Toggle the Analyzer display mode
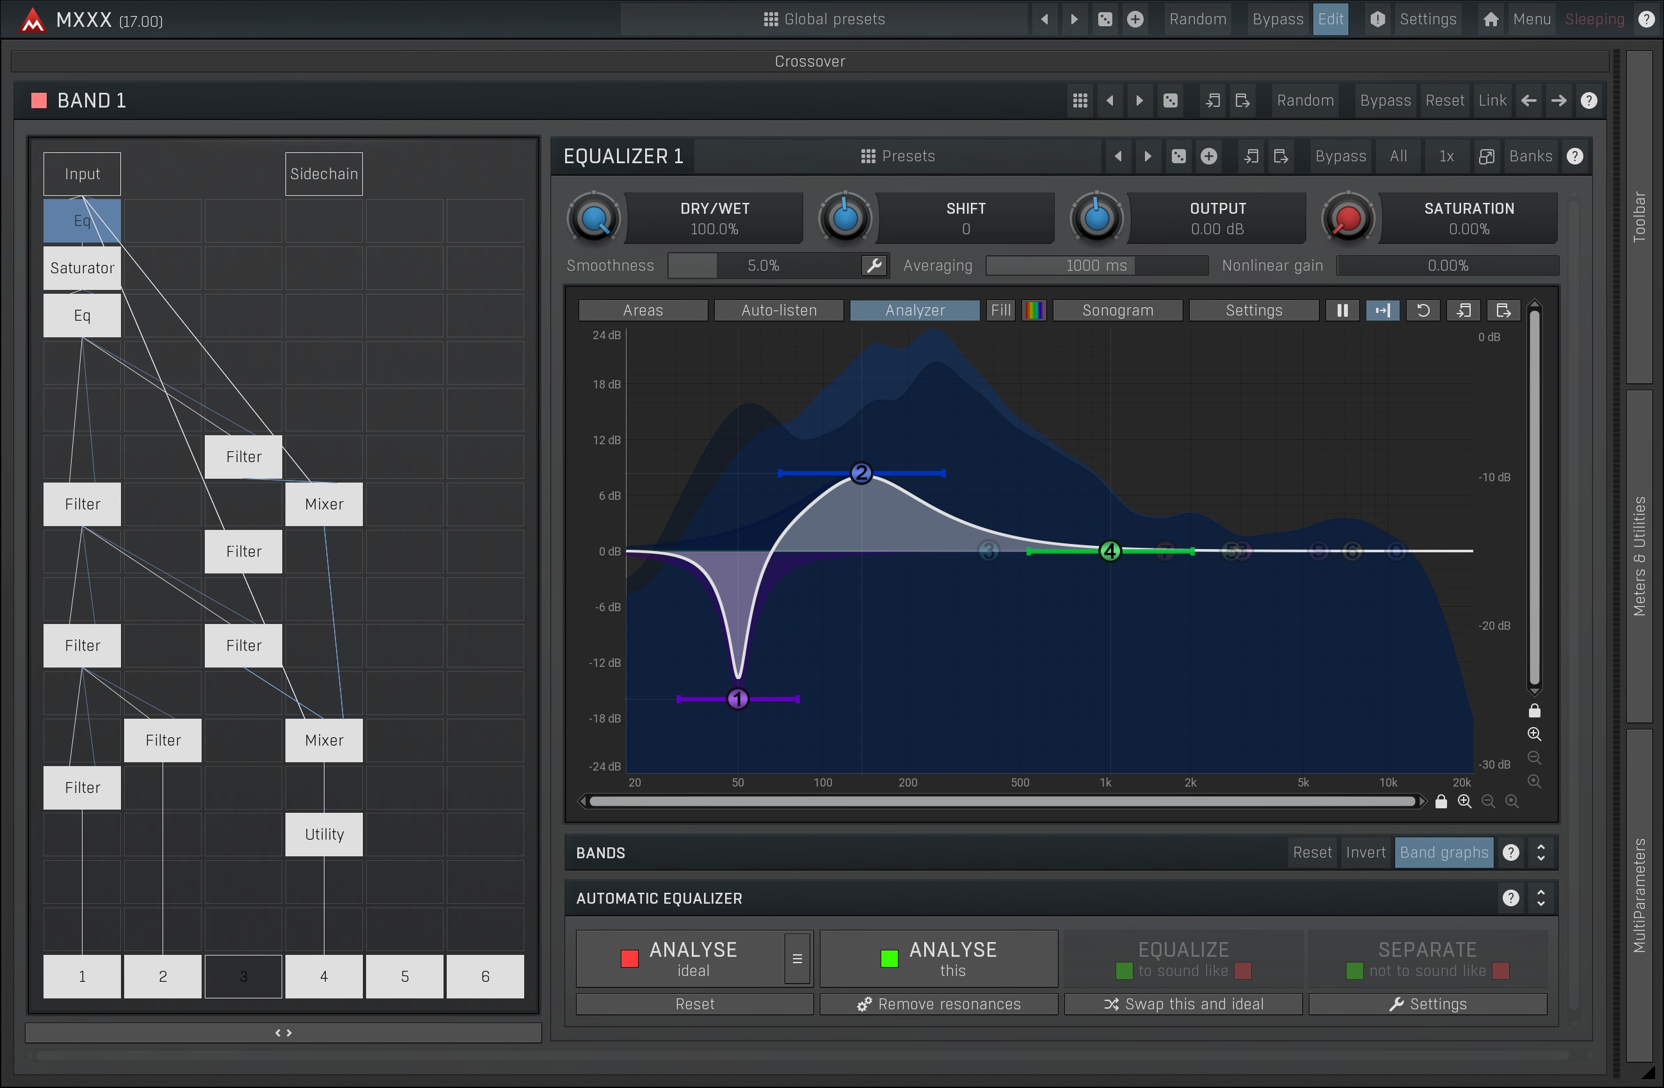This screenshot has width=1664, height=1088. tap(914, 310)
